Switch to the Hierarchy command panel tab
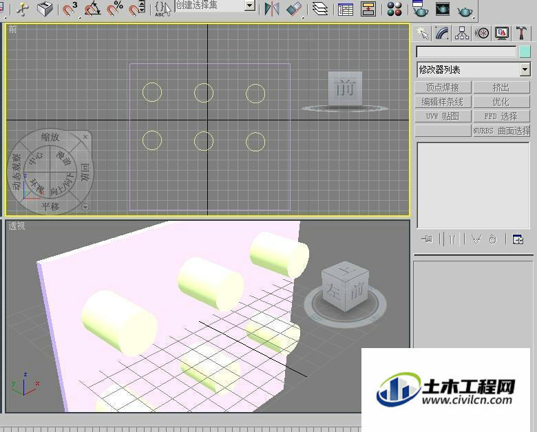 pos(462,33)
